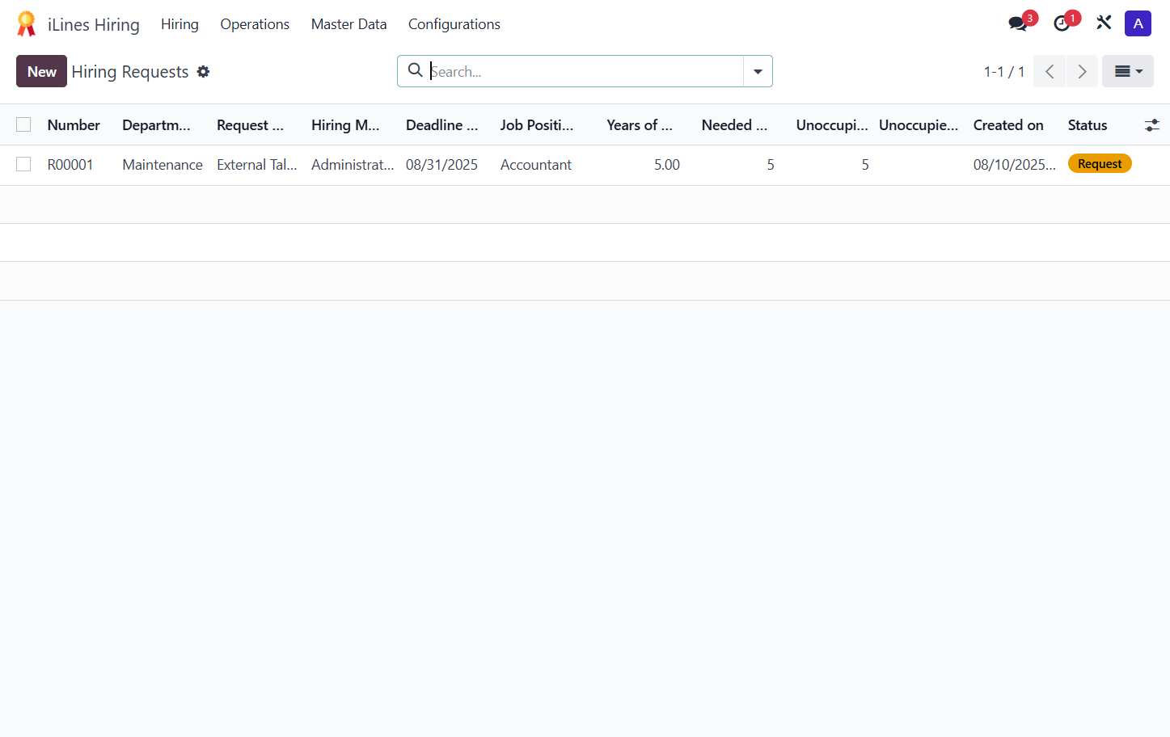This screenshot has width=1170, height=737.
Task: Open the Configurations menu
Action: coord(454,24)
